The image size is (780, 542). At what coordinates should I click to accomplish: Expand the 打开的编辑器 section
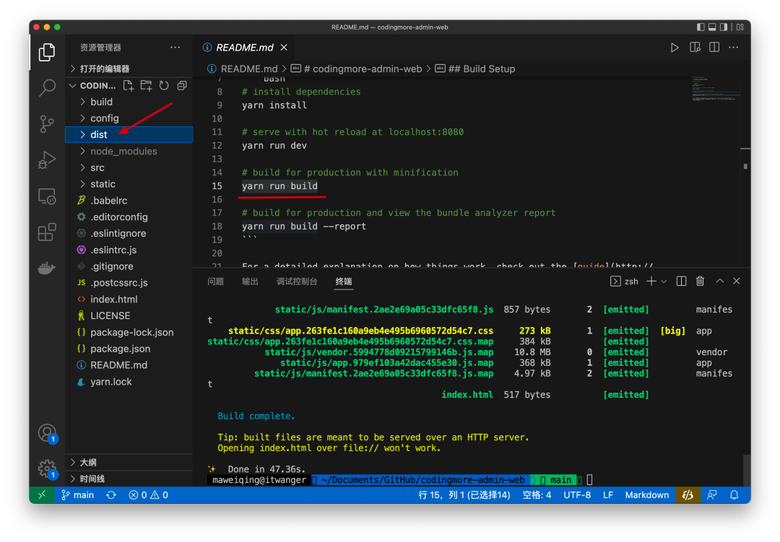pyautogui.click(x=129, y=69)
